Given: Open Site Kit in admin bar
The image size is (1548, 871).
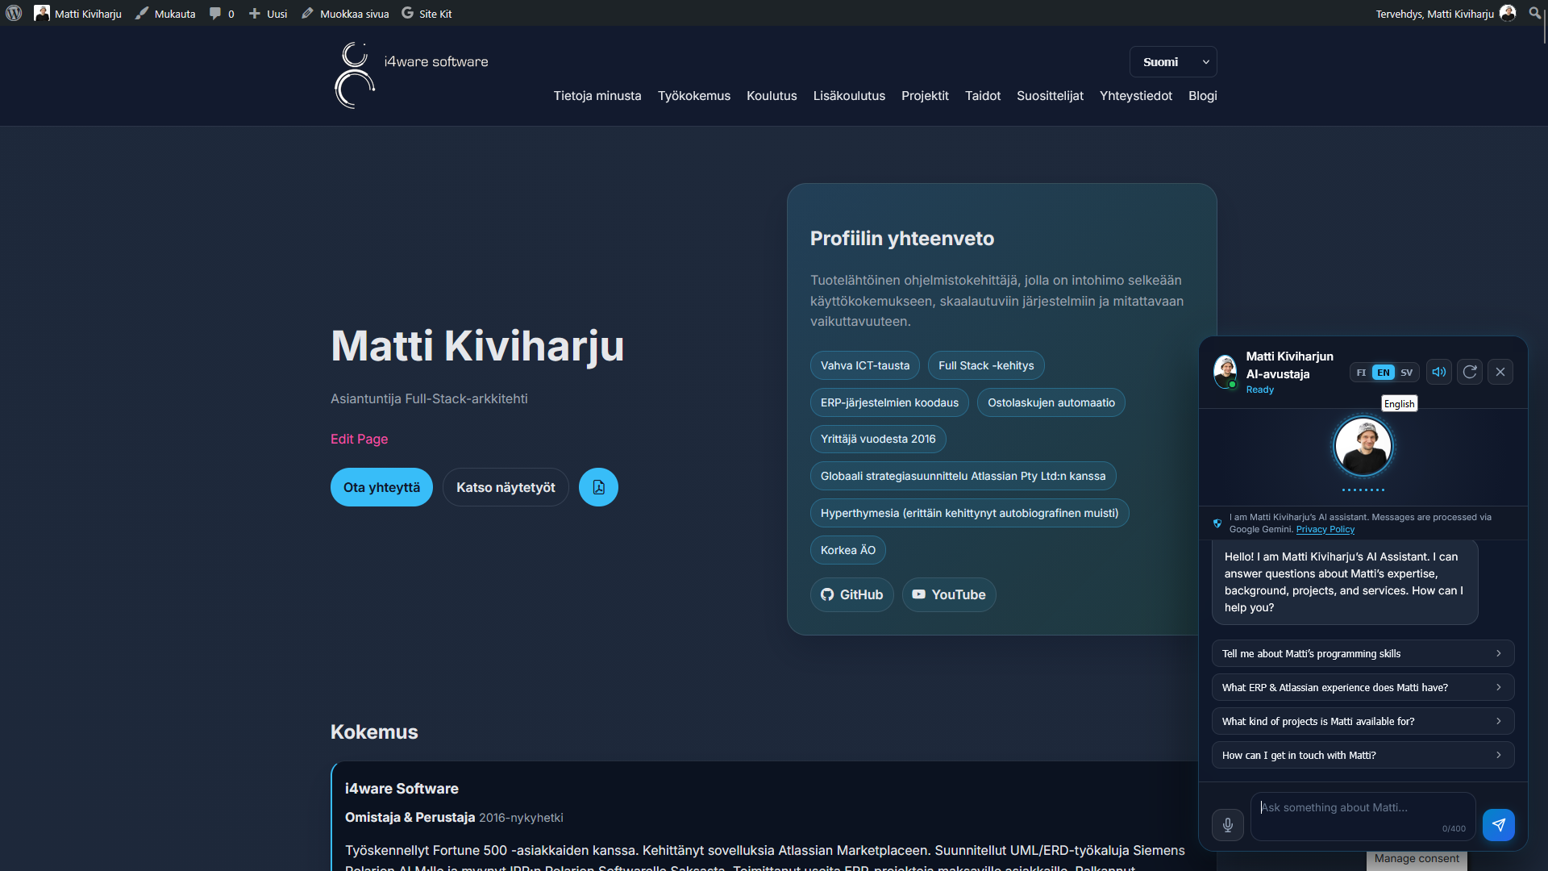Looking at the screenshot, I should (427, 13).
